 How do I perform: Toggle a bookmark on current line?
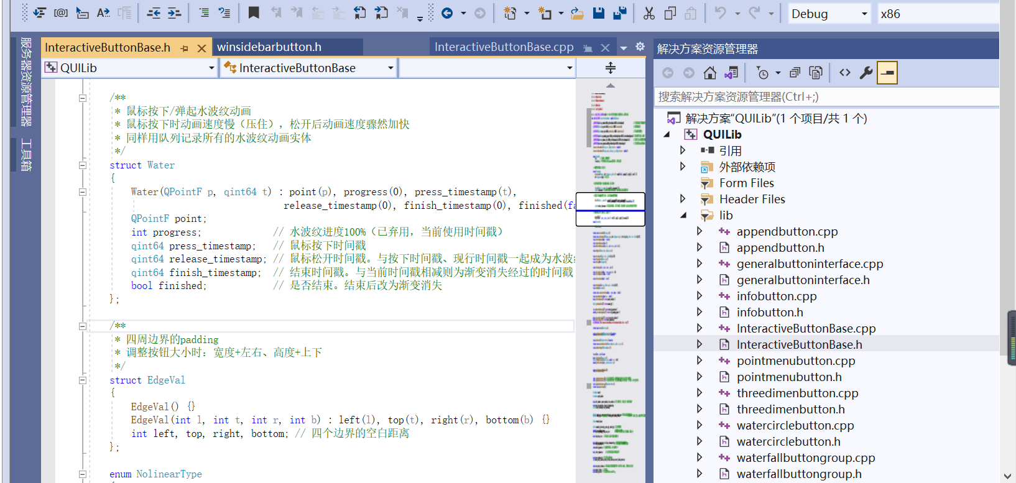[254, 13]
